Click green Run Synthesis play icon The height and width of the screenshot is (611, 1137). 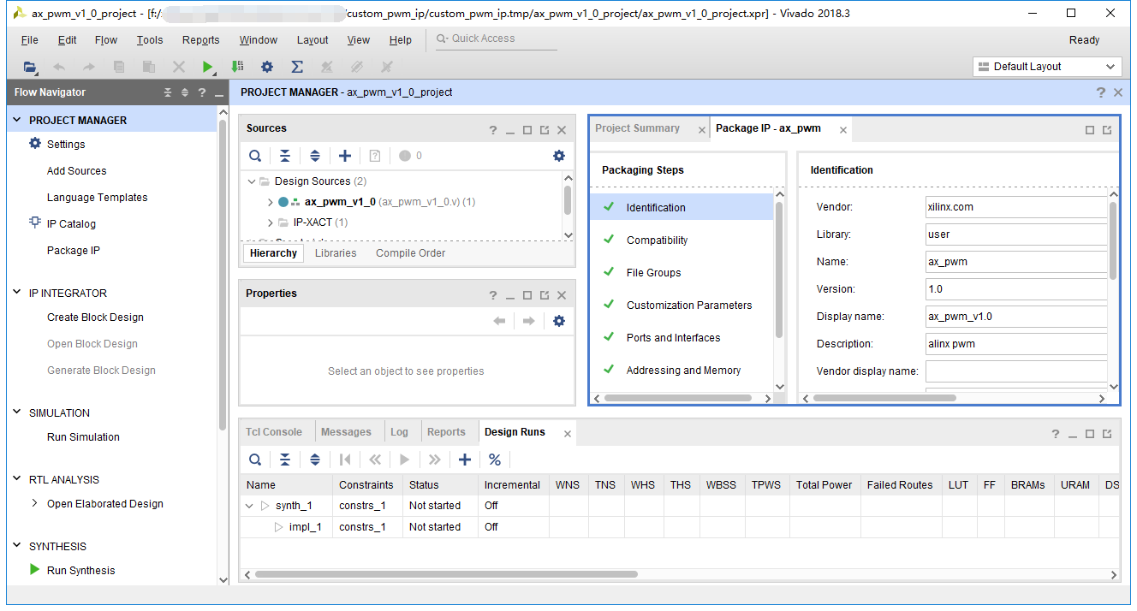(35, 570)
